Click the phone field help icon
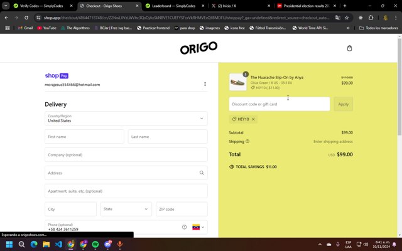The image size is (402, 251). (x=184, y=227)
